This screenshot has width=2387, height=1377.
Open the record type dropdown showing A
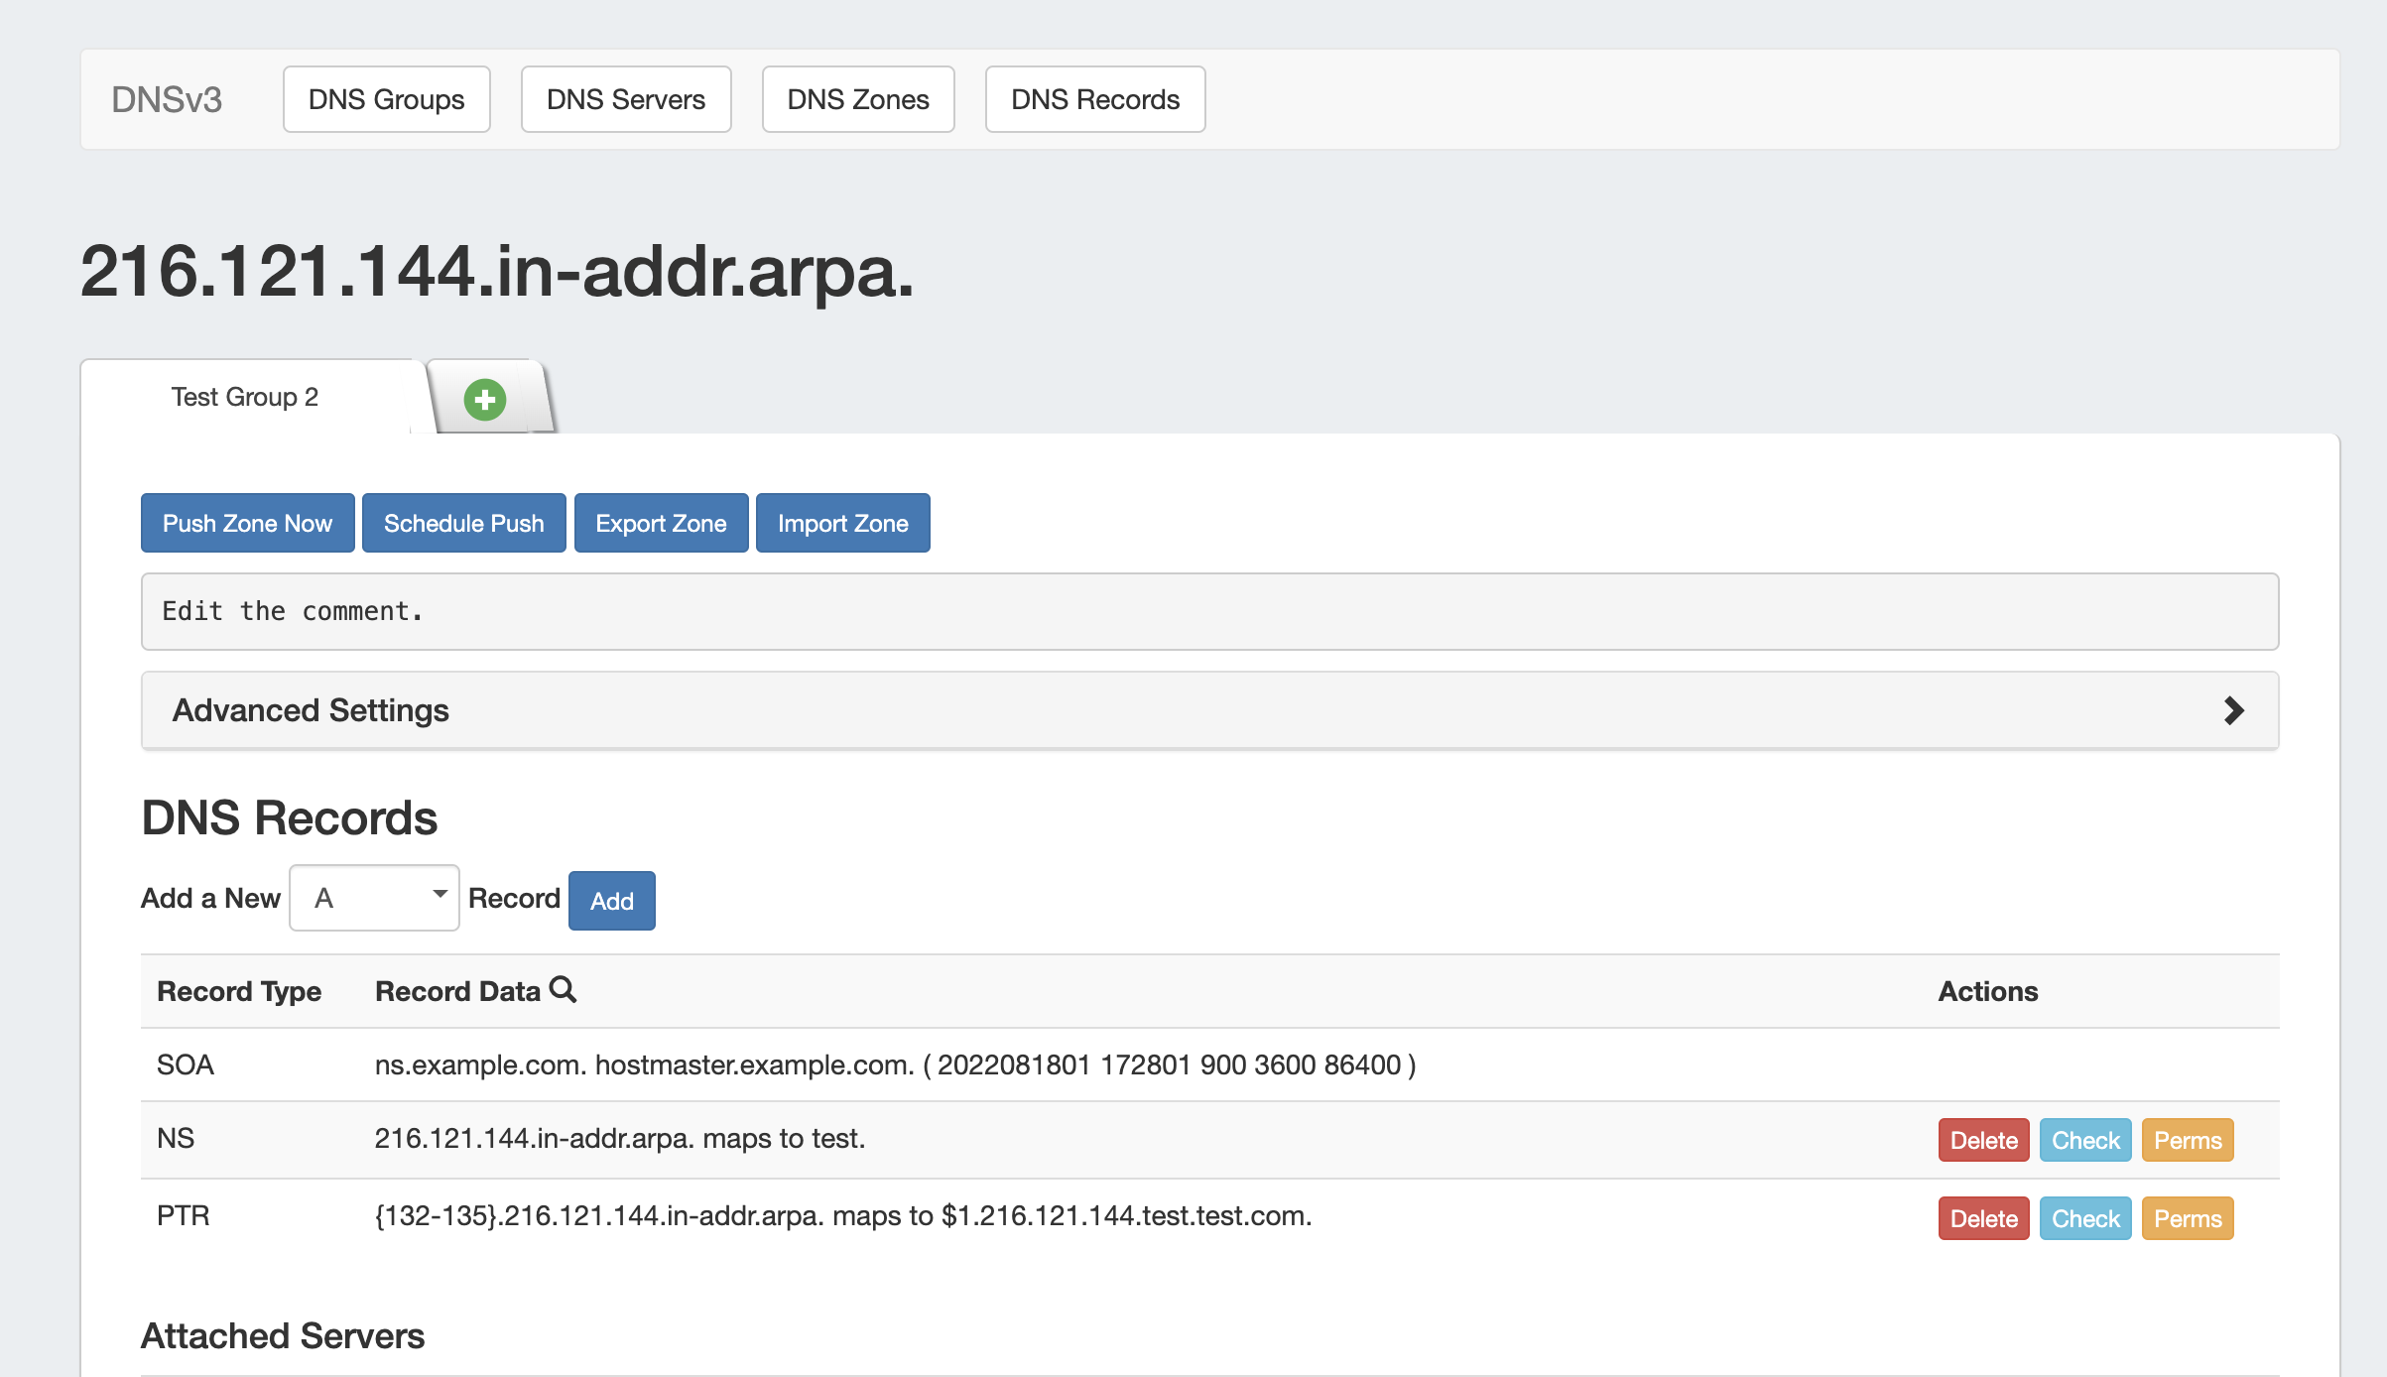(374, 898)
